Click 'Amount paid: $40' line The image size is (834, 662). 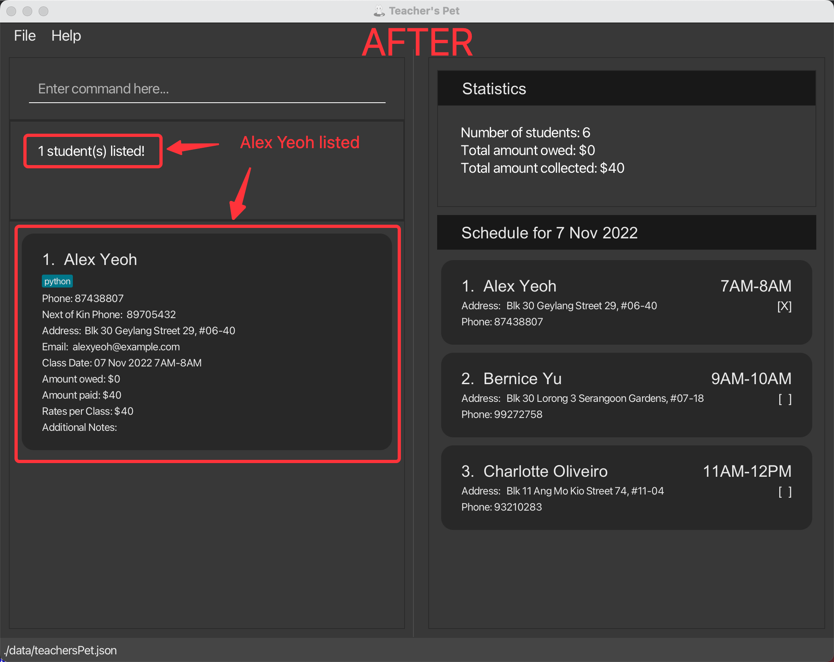82,395
